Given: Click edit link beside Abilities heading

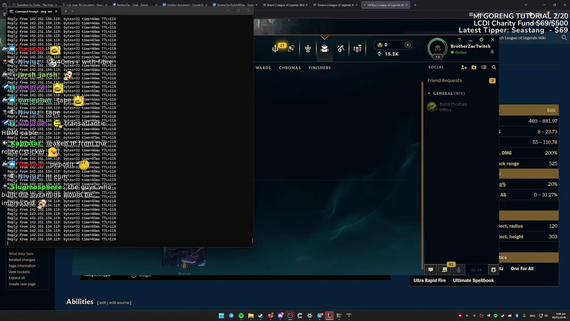Looking at the screenshot, I should click(x=102, y=303).
